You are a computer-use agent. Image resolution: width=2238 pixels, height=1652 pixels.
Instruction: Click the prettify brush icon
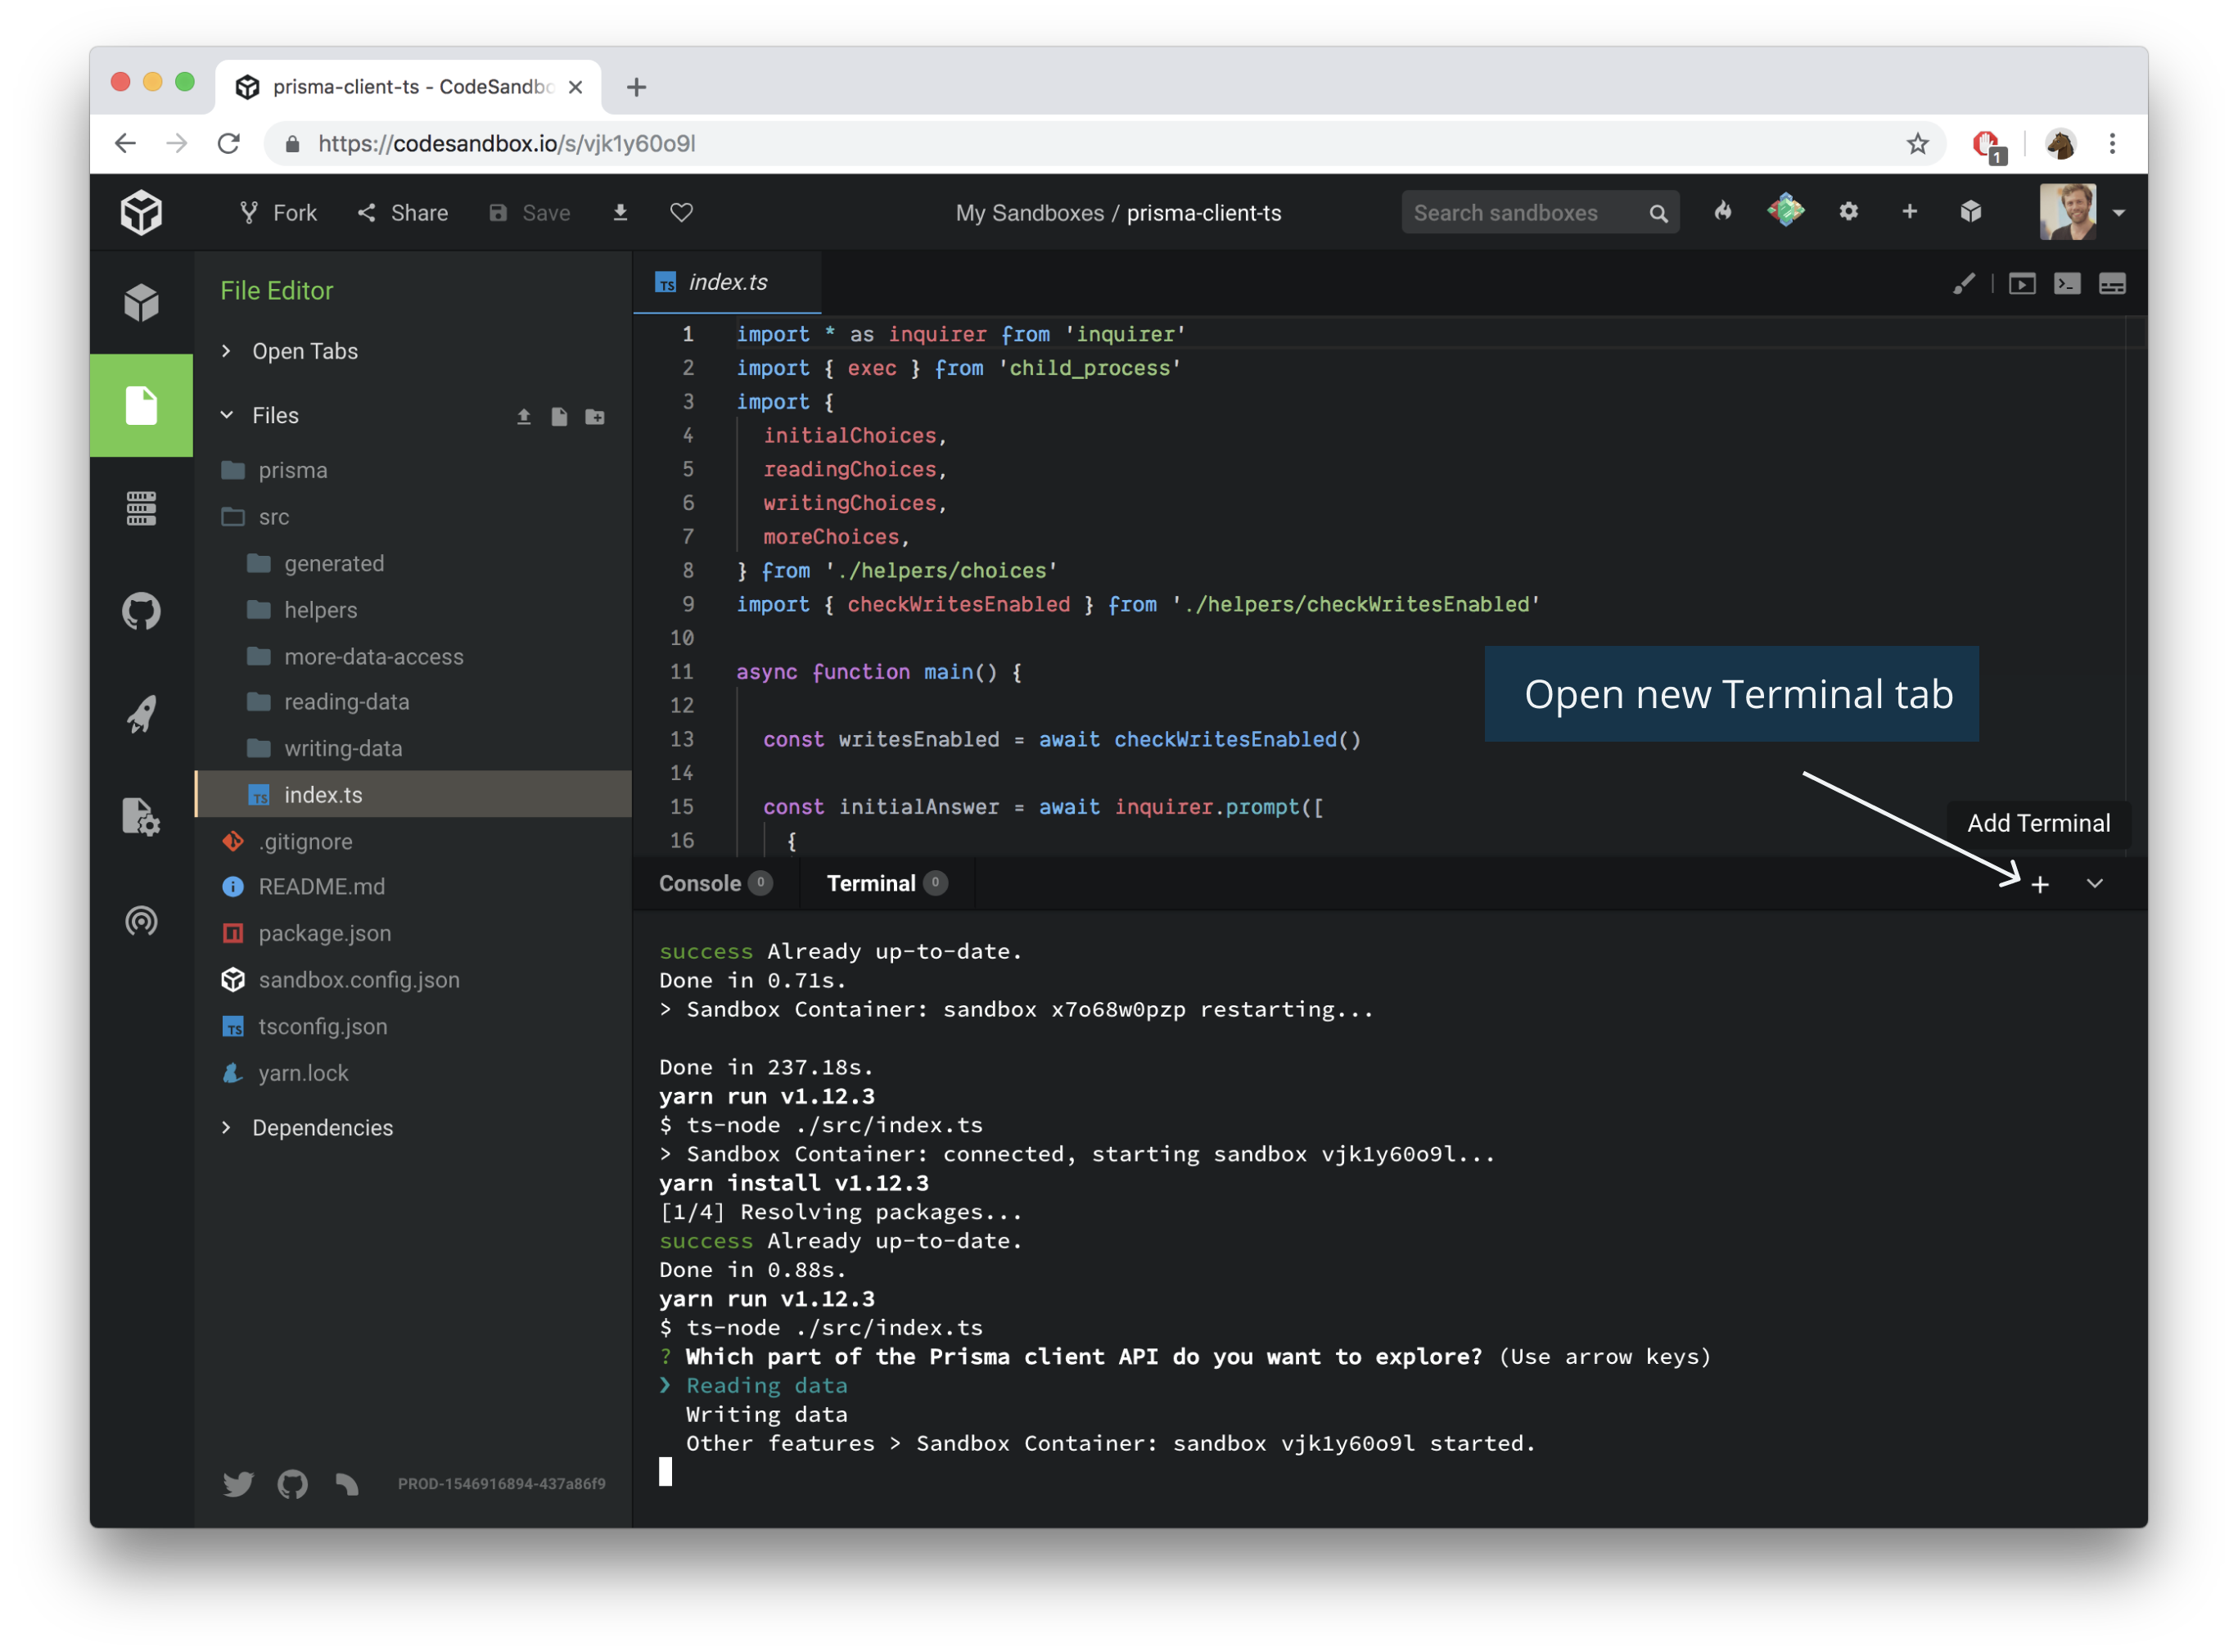click(1962, 284)
